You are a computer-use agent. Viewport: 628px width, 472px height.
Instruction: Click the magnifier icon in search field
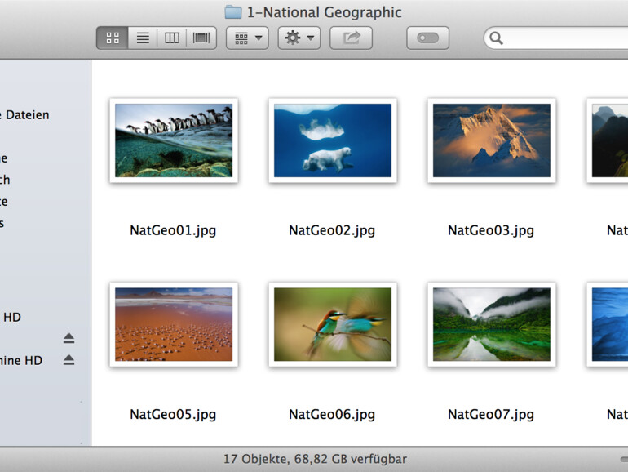coord(496,38)
